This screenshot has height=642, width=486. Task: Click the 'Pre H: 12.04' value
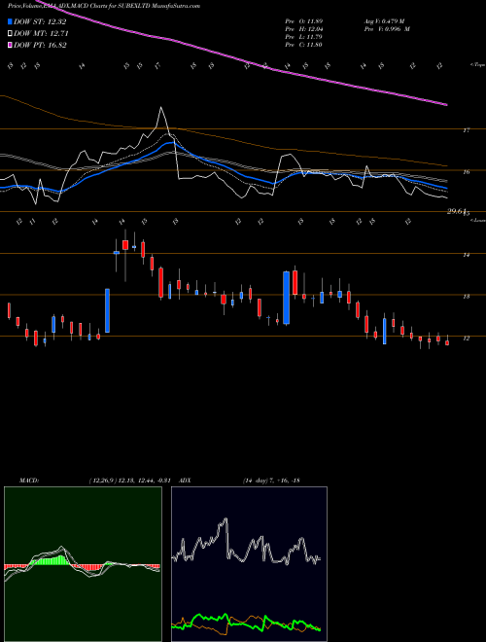304,29
